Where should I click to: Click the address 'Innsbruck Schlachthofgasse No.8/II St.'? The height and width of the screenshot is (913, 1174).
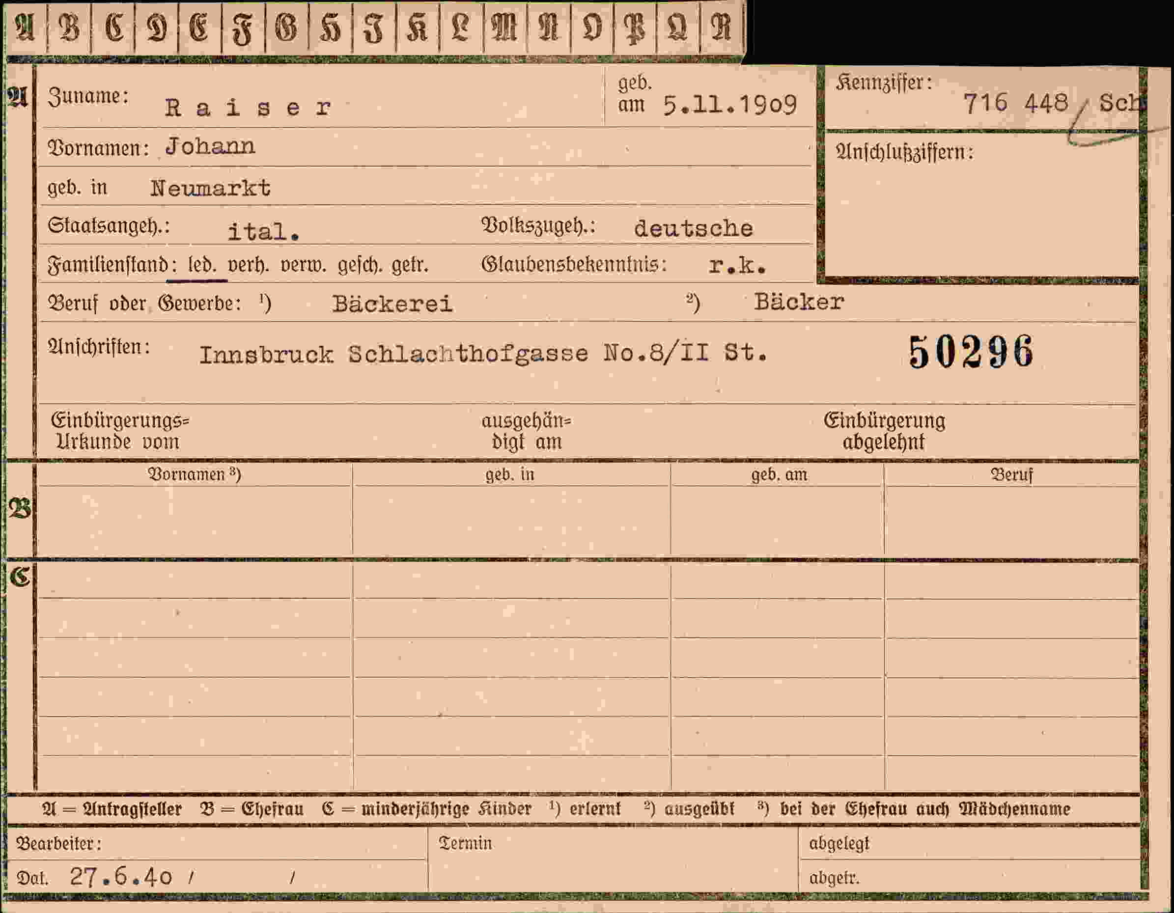point(483,354)
